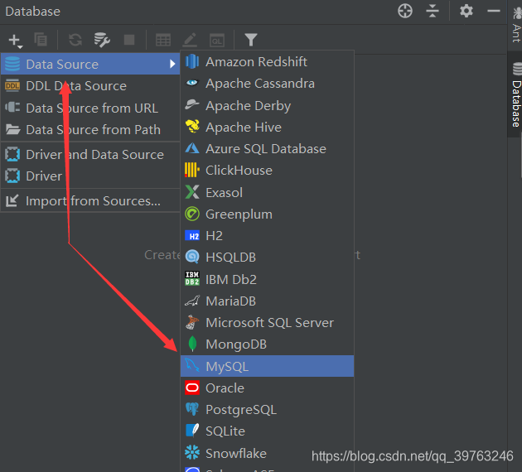Viewport: 522px width, 472px height.
Task: Click the Azure SQL Database icon
Action: 192,148
